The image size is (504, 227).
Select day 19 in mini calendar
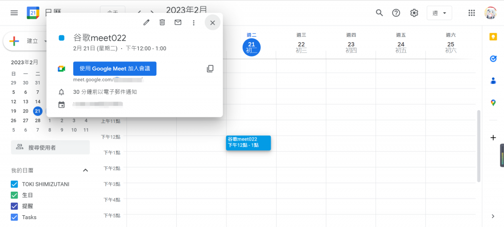coord(13,111)
